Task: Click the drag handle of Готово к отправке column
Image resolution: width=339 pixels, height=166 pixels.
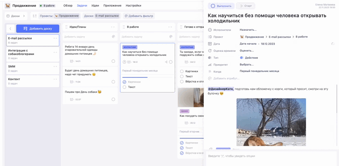Action: [181, 27]
